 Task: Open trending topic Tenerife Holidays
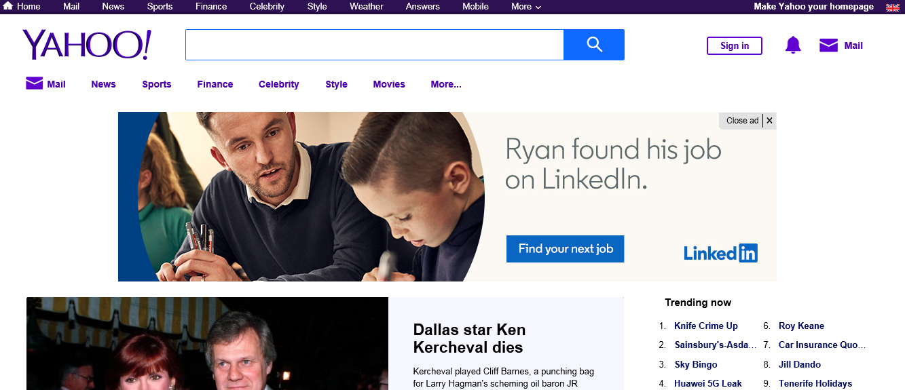tap(815, 383)
